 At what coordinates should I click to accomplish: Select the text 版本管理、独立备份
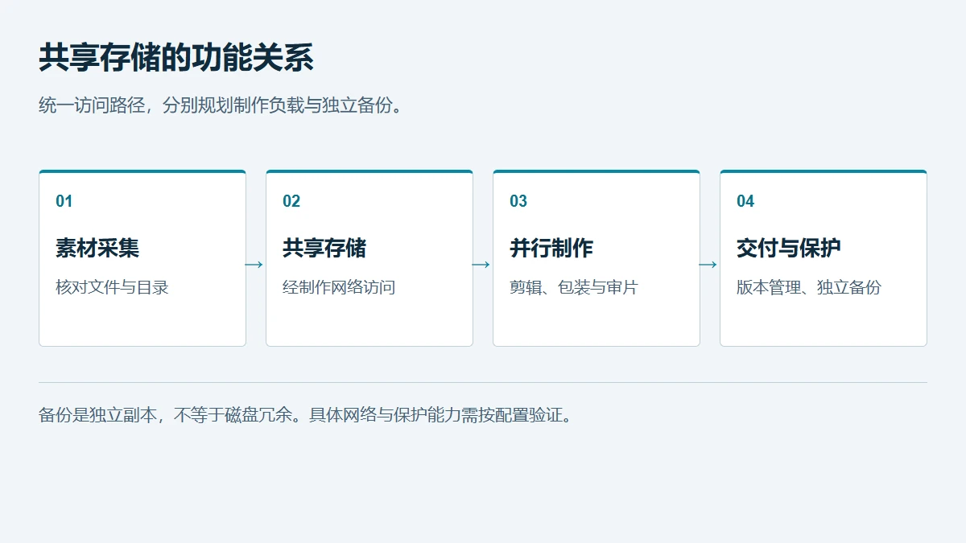809,287
